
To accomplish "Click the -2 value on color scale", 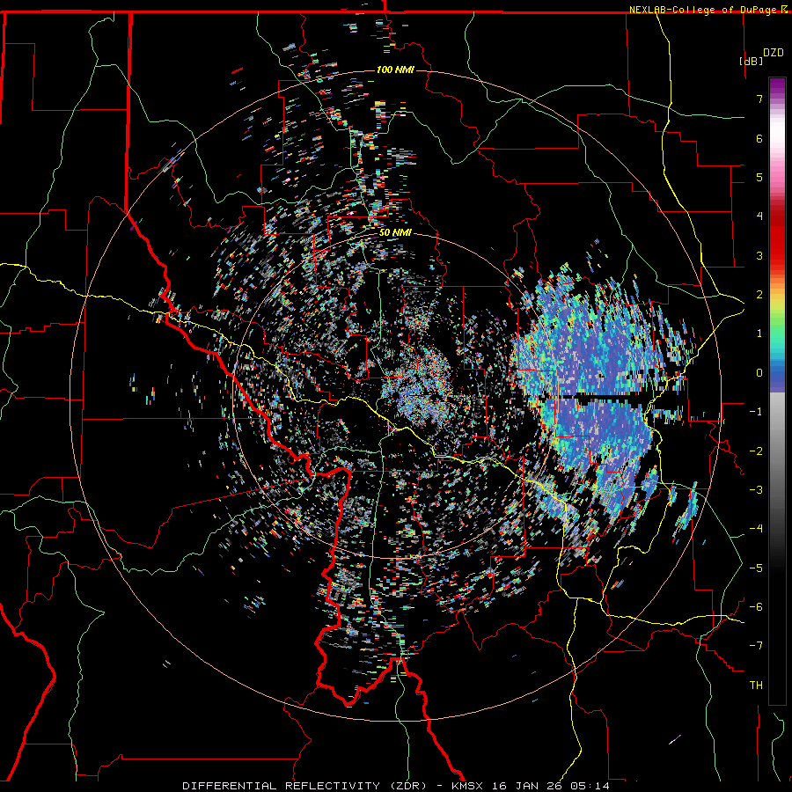I will coord(756,451).
